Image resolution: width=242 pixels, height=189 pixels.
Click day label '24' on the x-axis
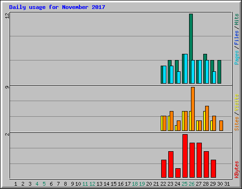click(177, 184)
